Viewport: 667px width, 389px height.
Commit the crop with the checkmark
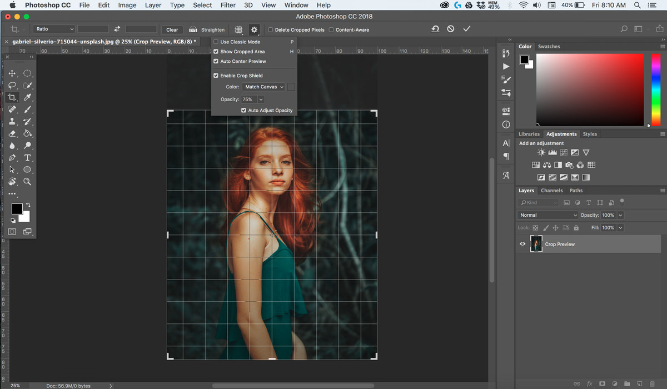coord(467,29)
